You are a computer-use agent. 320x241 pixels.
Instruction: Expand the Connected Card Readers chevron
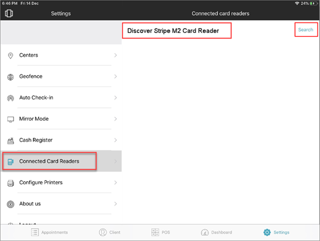pos(116,161)
